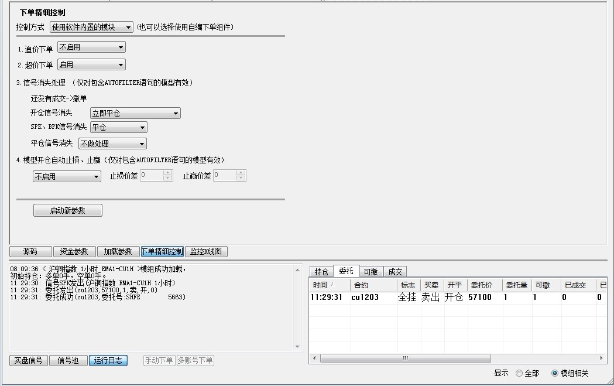
Task: Switch to the 成交 tab
Action: (395, 271)
